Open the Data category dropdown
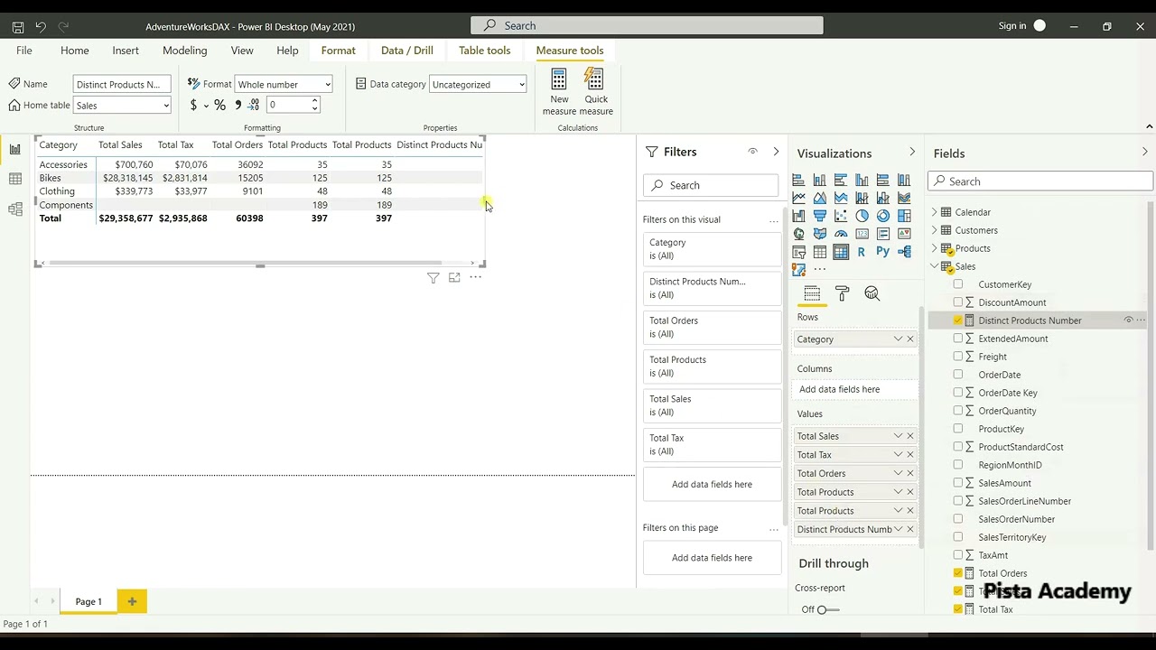 (478, 84)
